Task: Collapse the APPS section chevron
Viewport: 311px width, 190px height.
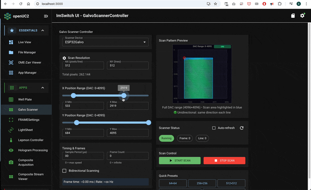Action: click(42, 88)
